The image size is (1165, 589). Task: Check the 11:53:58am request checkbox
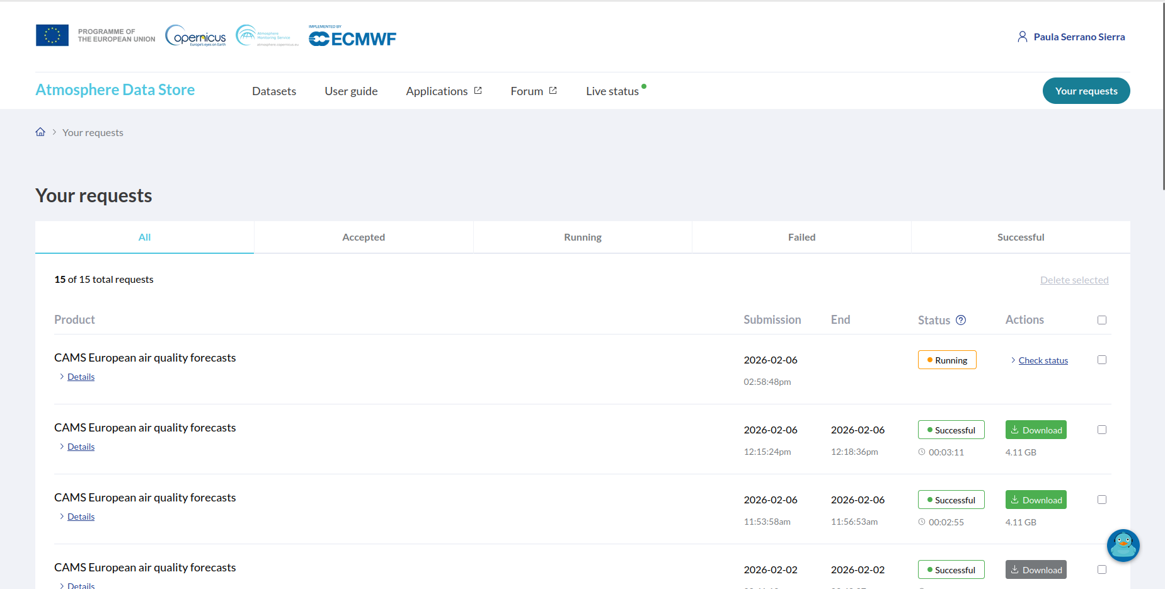pyautogui.click(x=1102, y=500)
